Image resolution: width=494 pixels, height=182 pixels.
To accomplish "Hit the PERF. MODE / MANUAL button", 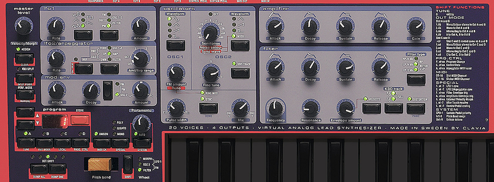I will (25, 94).
